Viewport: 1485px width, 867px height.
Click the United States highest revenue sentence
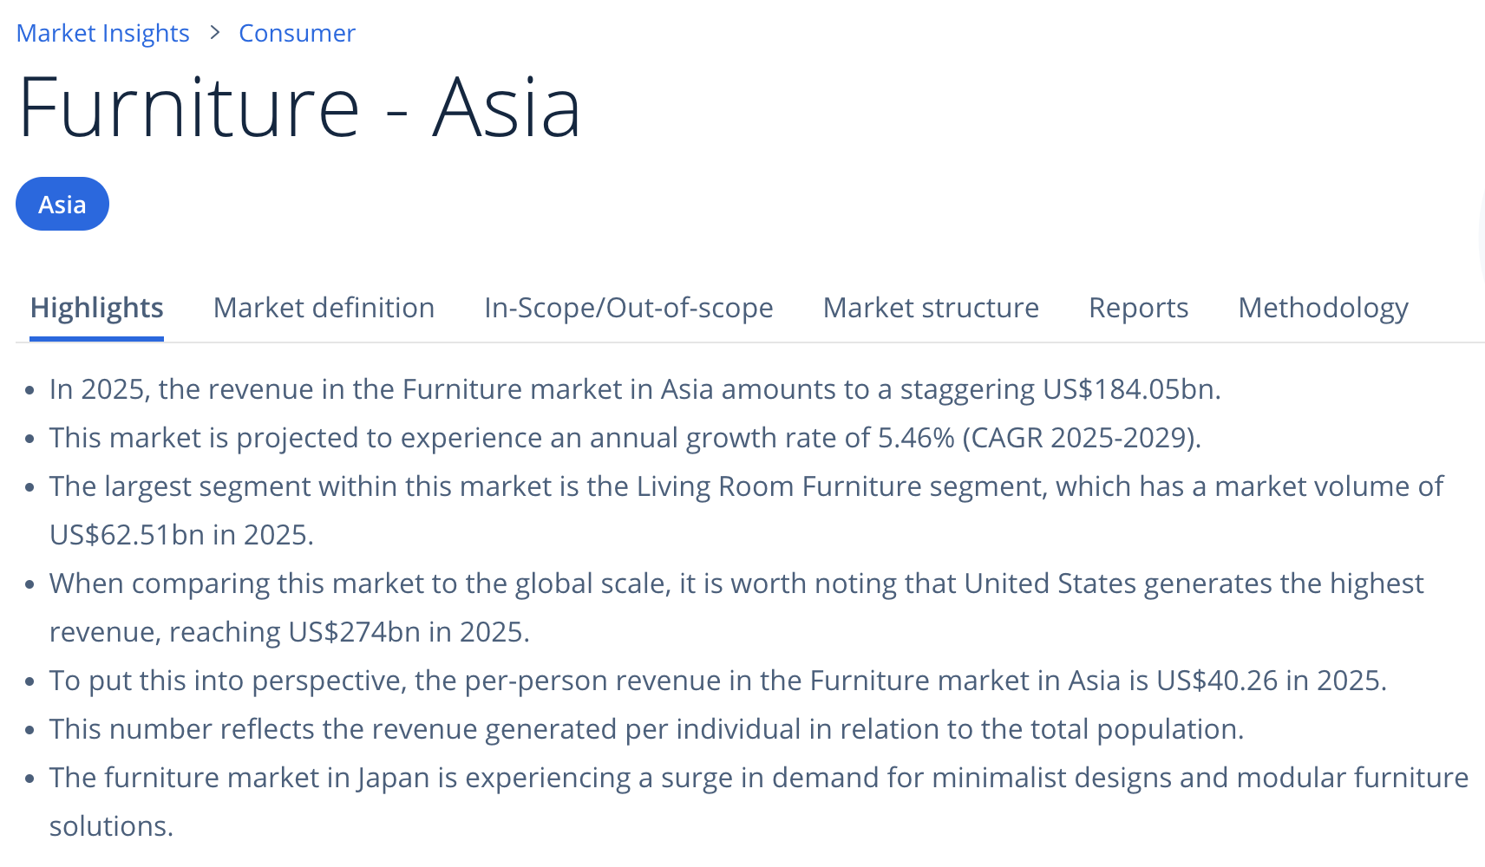pyautogui.click(x=736, y=583)
